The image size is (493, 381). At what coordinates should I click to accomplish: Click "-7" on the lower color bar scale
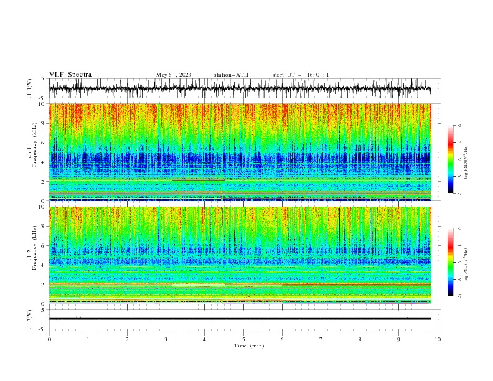tap(459, 296)
